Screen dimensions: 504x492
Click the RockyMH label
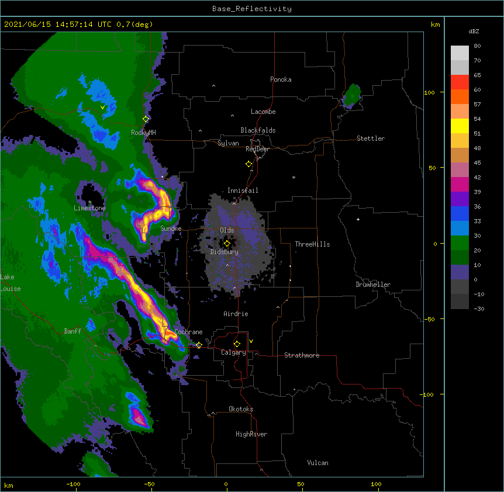tap(143, 133)
